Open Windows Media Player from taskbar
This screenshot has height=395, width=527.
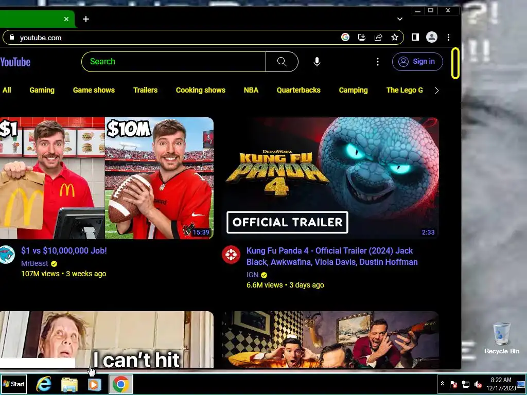coord(95,384)
